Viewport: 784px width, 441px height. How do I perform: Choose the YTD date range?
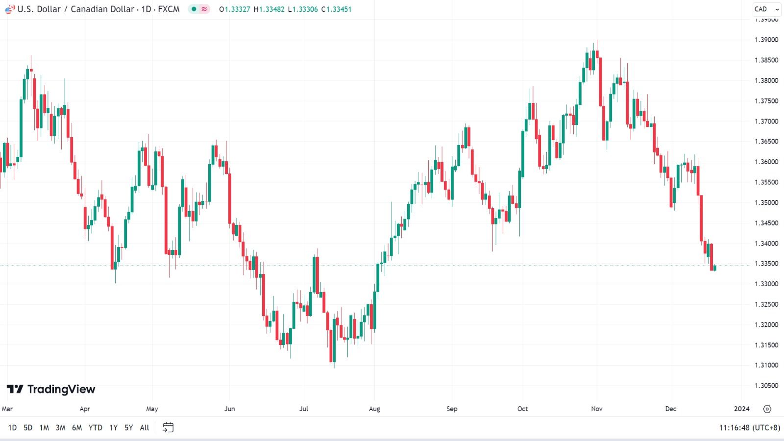point(96,428)
